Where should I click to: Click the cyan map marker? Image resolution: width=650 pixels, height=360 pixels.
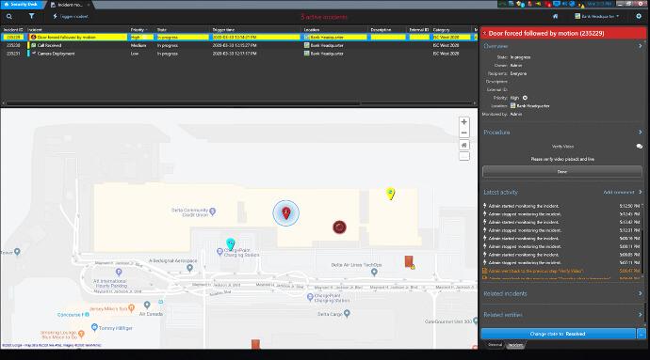point(231,243)
